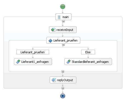Collapse the Lieferant_pruefen if block
The width and height of the screenshot is (126, 100).
(63, 45)
